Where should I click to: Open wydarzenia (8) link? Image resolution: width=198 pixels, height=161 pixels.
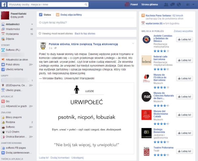click(154, 23)
